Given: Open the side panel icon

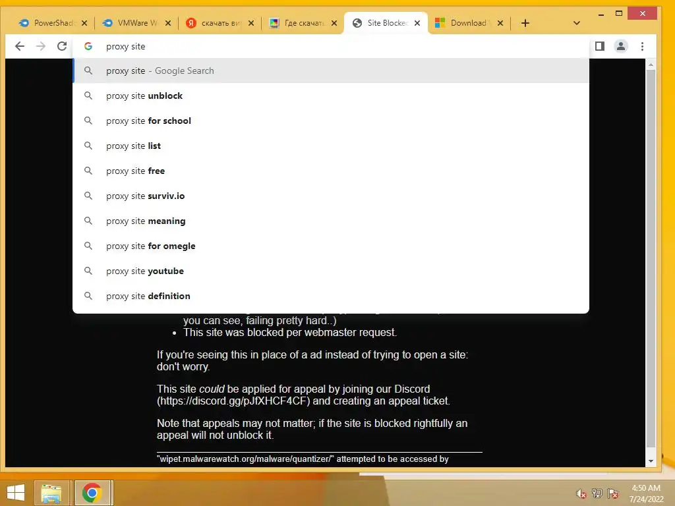Looking at the screenshot, I should coord(600,46).
